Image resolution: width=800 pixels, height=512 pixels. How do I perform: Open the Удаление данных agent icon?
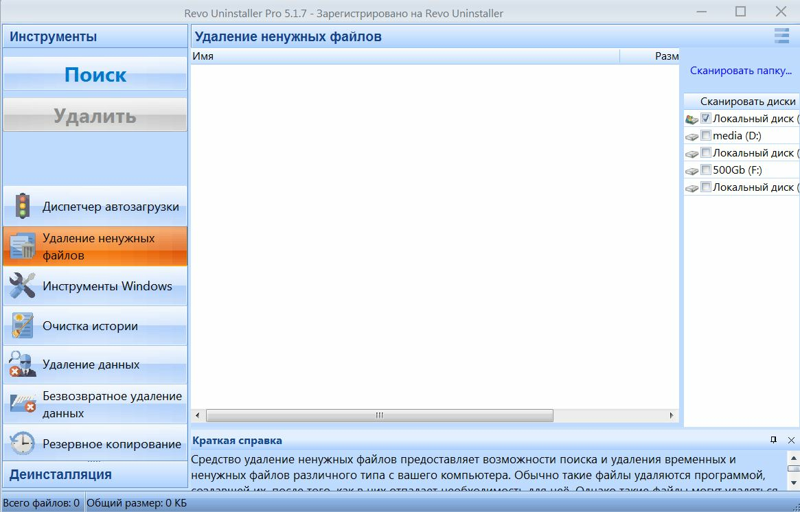point(23,364)
